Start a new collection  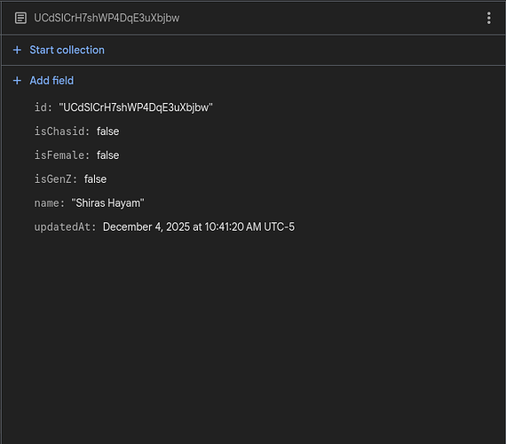(67, 50)
